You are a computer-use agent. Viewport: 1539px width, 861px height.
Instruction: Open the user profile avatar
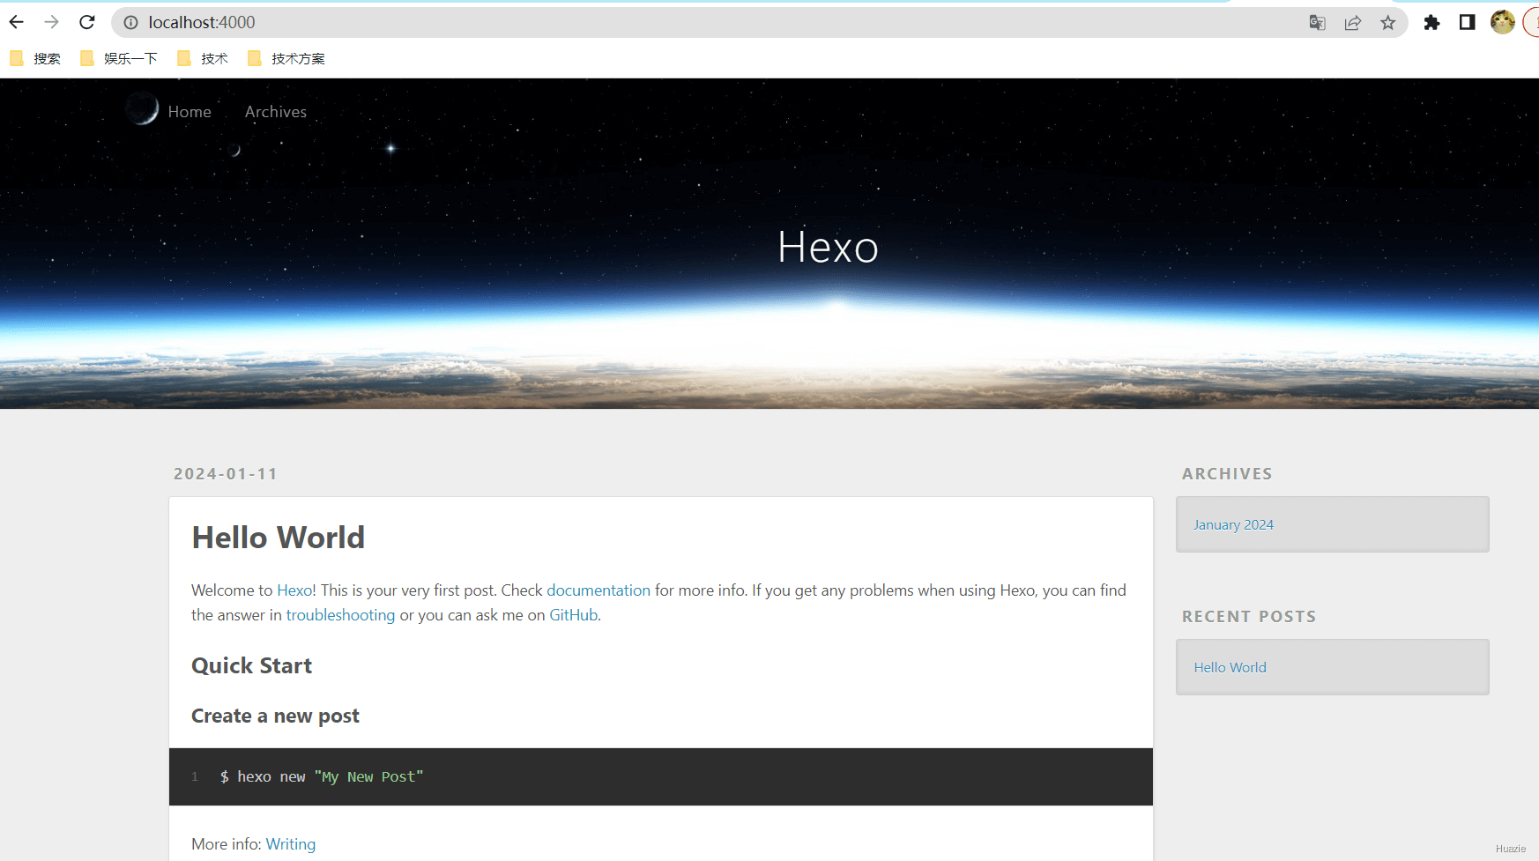pos(1503,22)
